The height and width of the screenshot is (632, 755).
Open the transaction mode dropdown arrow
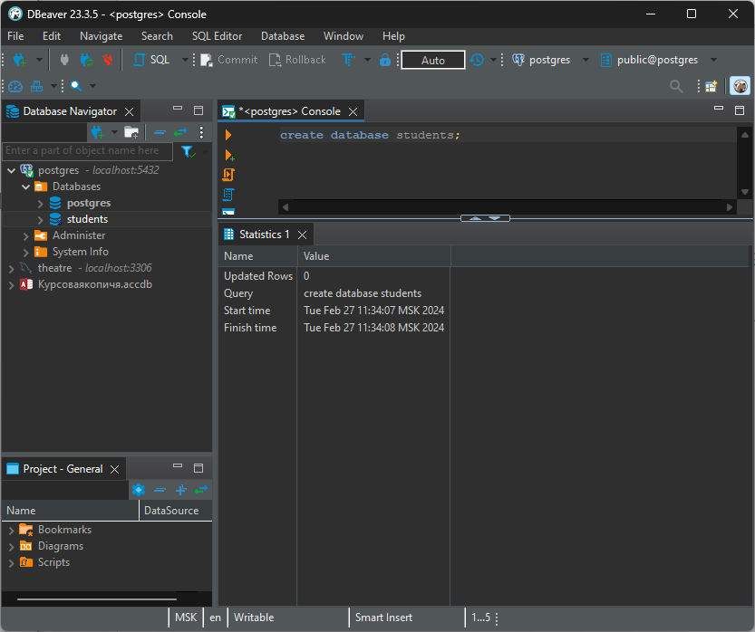(x=367, y=60)
